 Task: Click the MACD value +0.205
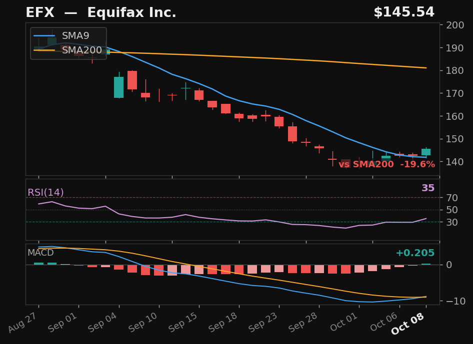[415, 253]
